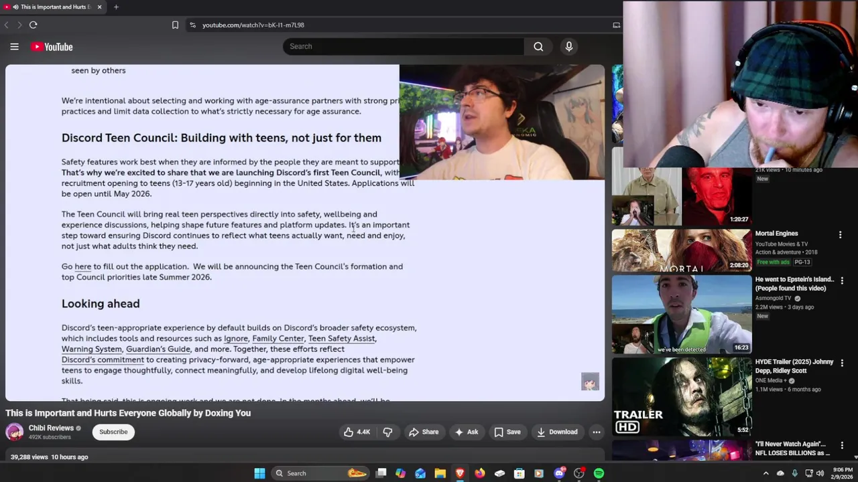This screenshot has height=482, width=858.
Task: Select the 'This is Important and Hurts' browser tab
Action: pos(53,7)
